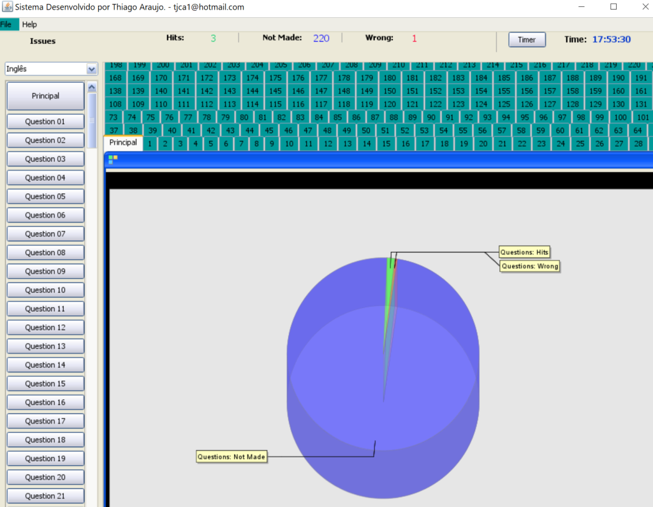This screenshot has width=653, height=507.
Task: Open tab number 19
Action: 464,143
